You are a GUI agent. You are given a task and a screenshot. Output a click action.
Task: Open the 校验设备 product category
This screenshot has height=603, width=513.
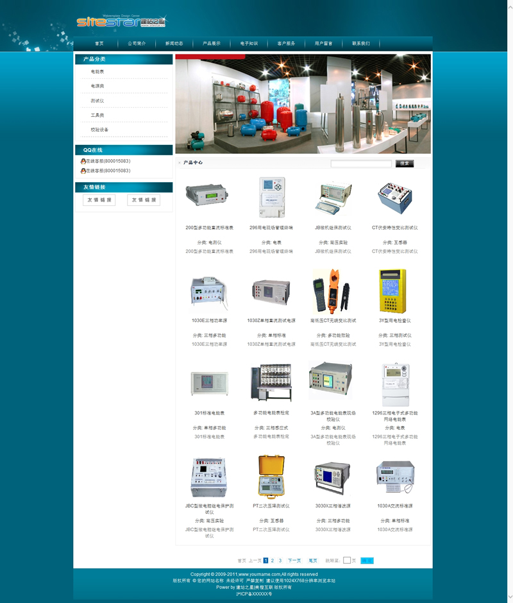click(x=99, y=130)
